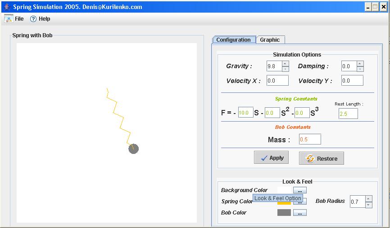Open the Background Color picker button
Image resolution: width=390 pixels, height=228 pixels.
[x=299, y=191]
